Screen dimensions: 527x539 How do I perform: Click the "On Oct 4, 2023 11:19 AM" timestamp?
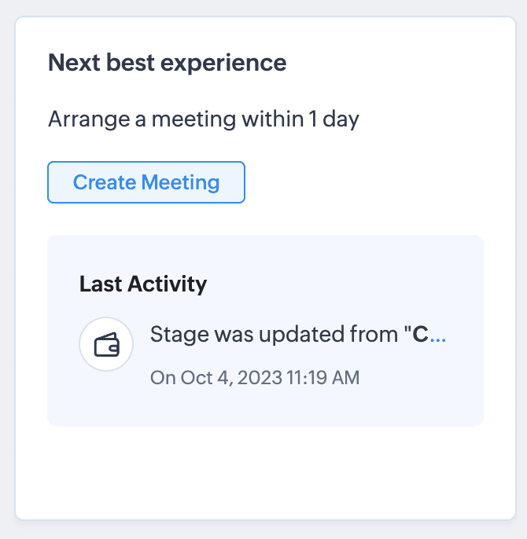coord(254,378)
